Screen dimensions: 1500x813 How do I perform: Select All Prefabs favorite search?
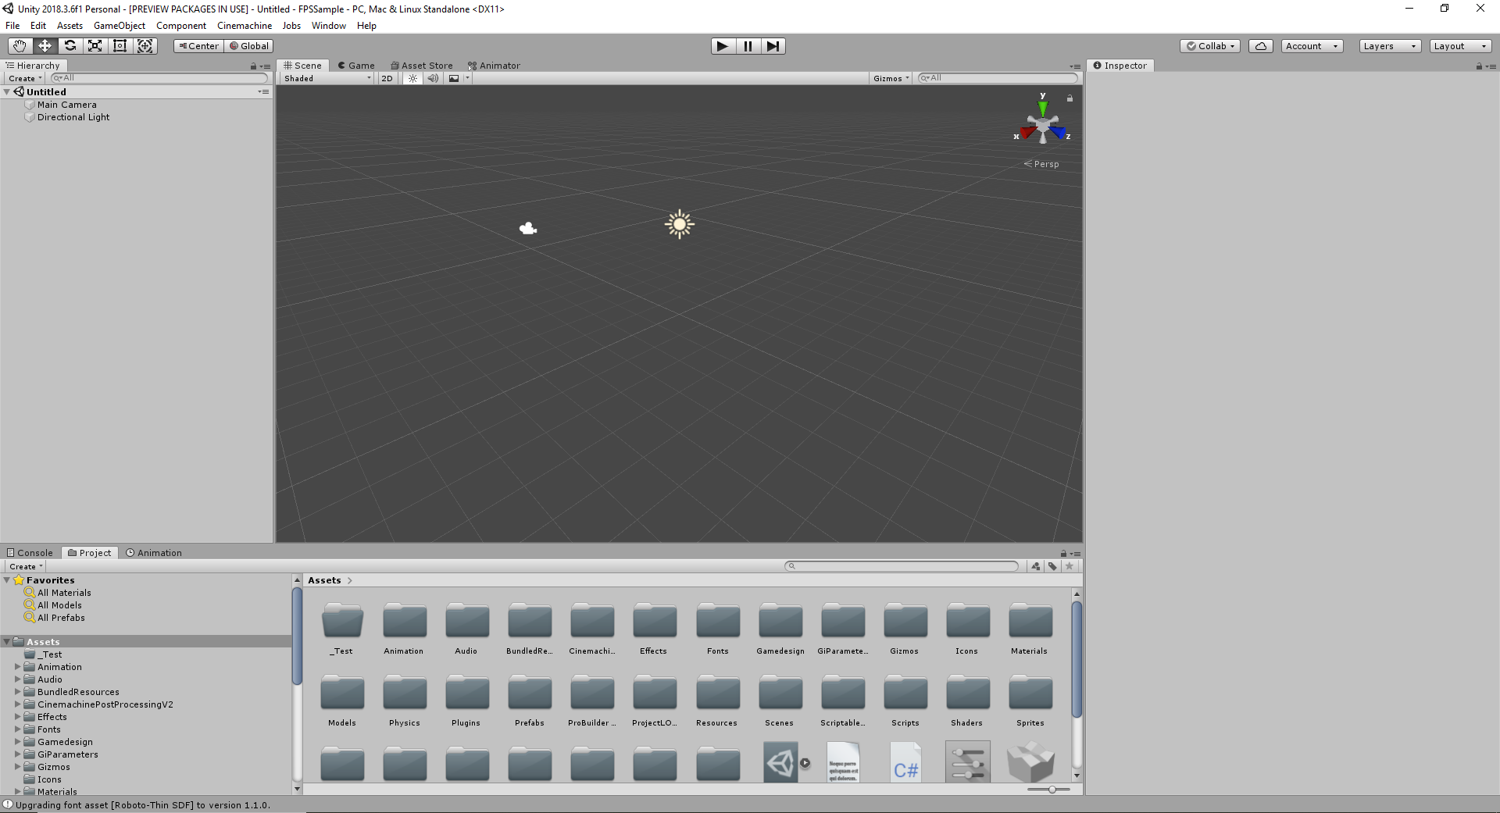click(x=61, y=618)
